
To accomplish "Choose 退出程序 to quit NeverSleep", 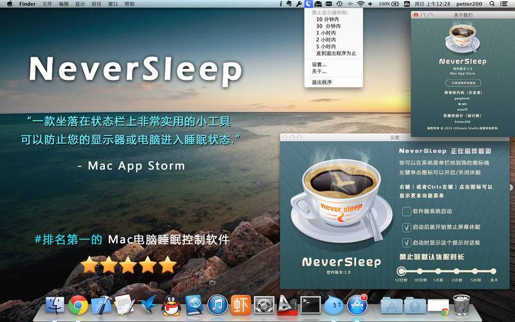I will 333,82.
